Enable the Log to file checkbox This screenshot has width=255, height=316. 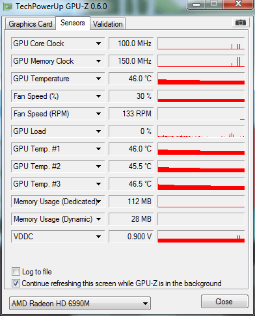(x=16, y=272)
